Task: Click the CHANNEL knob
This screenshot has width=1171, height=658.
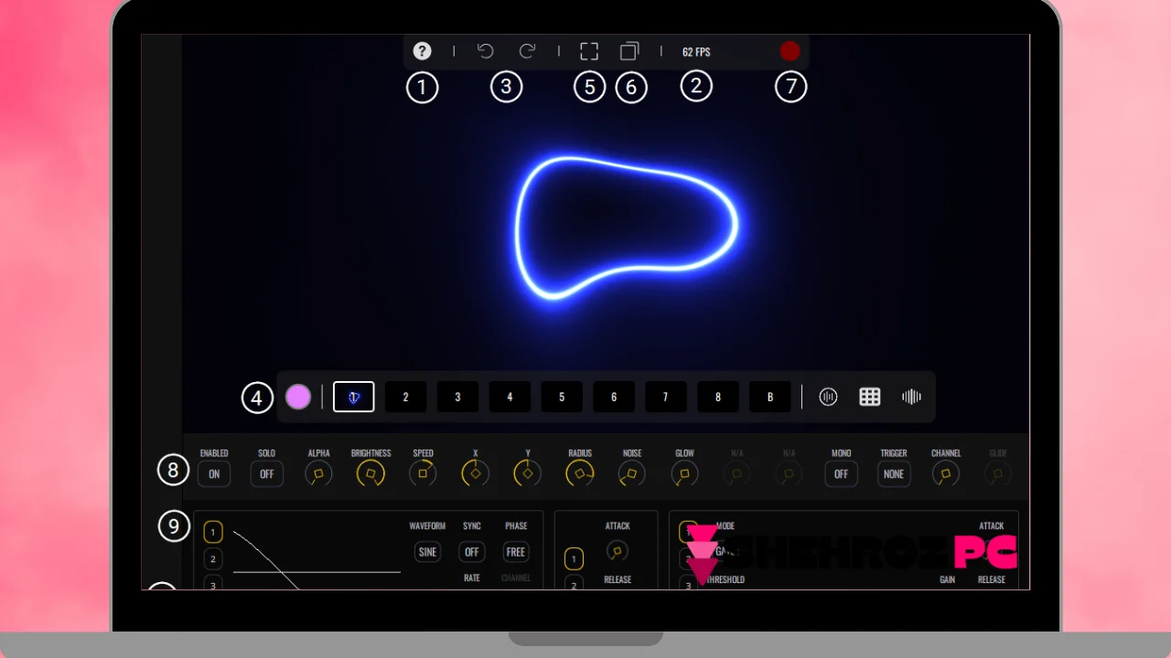Action: coord(946,473)
